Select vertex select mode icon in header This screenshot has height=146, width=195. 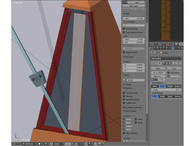pos(66,144)
